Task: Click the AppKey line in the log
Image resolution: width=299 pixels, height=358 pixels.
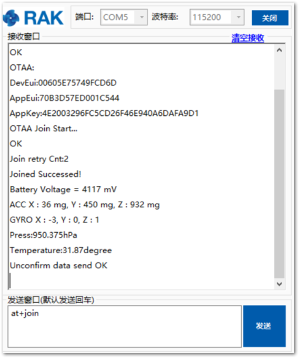Action: [x=104, y=113]
